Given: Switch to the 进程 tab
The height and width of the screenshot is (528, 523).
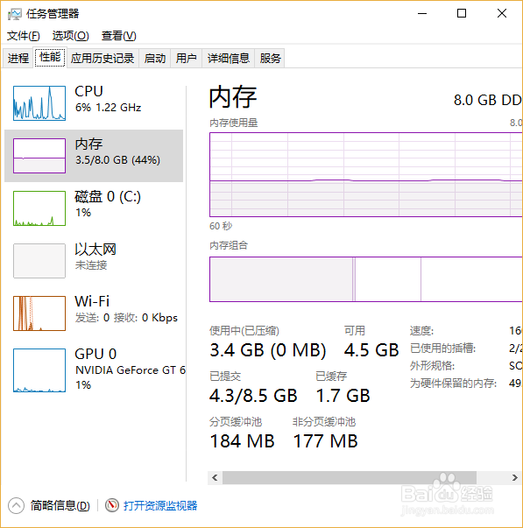Looking at the screenshot, I should point(18,59).
